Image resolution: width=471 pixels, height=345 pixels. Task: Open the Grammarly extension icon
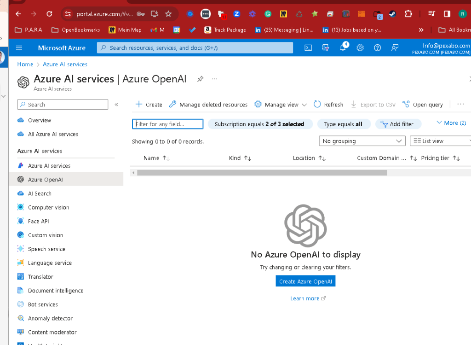pos(268,14)
